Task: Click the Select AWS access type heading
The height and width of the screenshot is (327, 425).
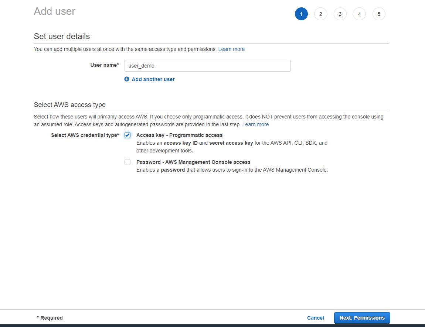Action: pos(69,105)
